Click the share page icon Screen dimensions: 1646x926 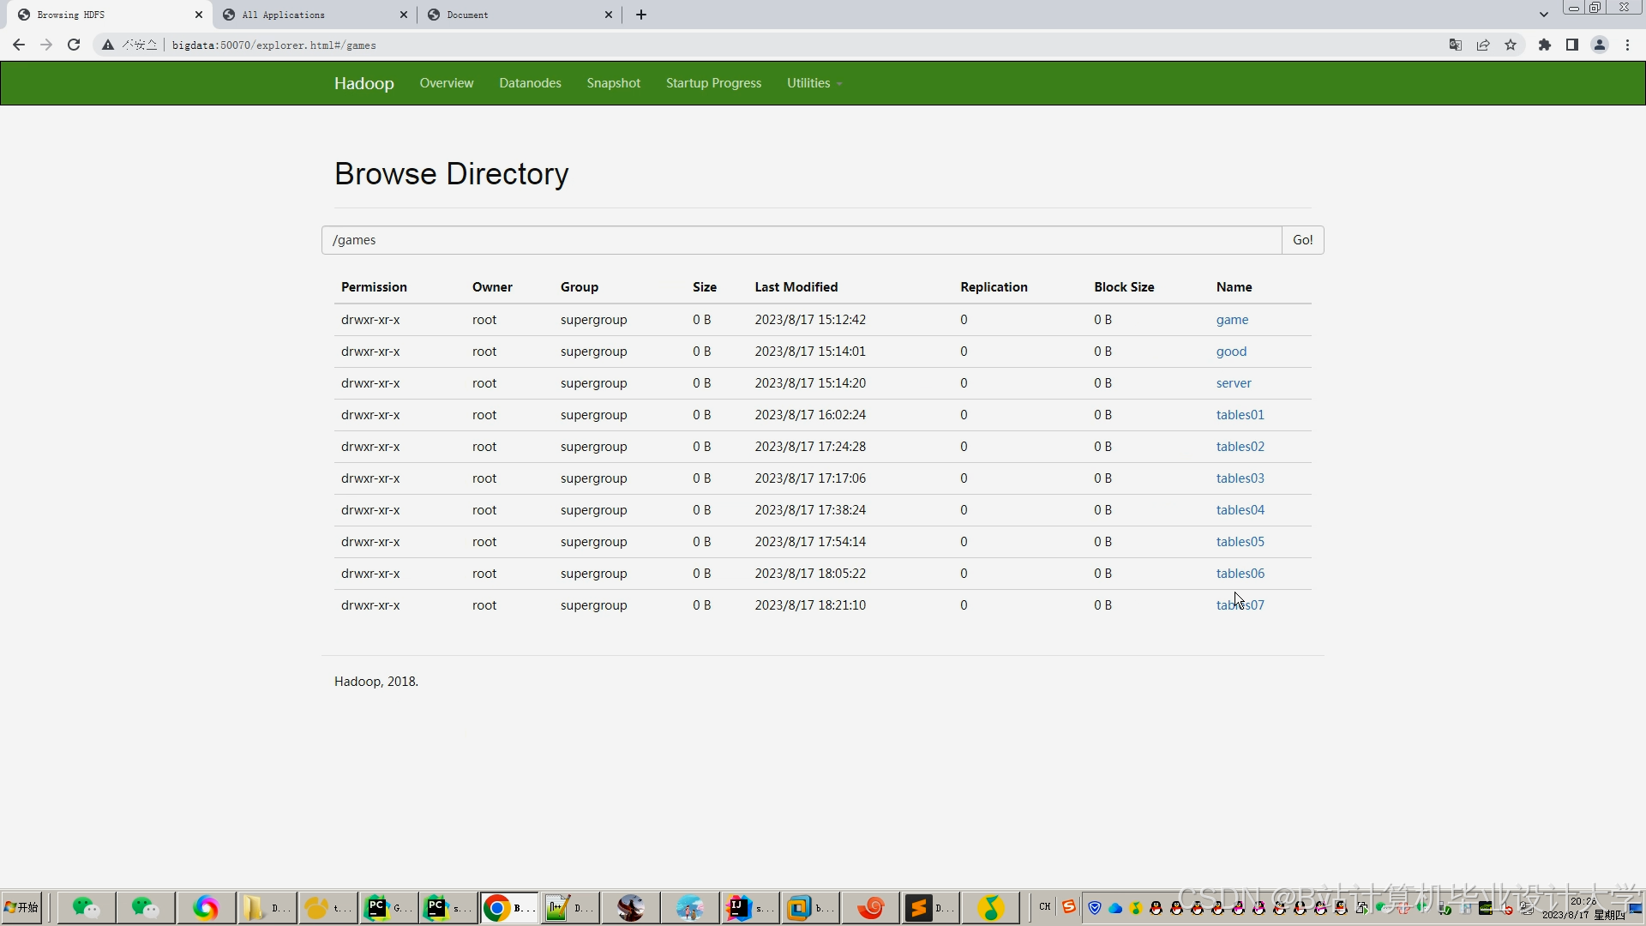pos(1483,45)
